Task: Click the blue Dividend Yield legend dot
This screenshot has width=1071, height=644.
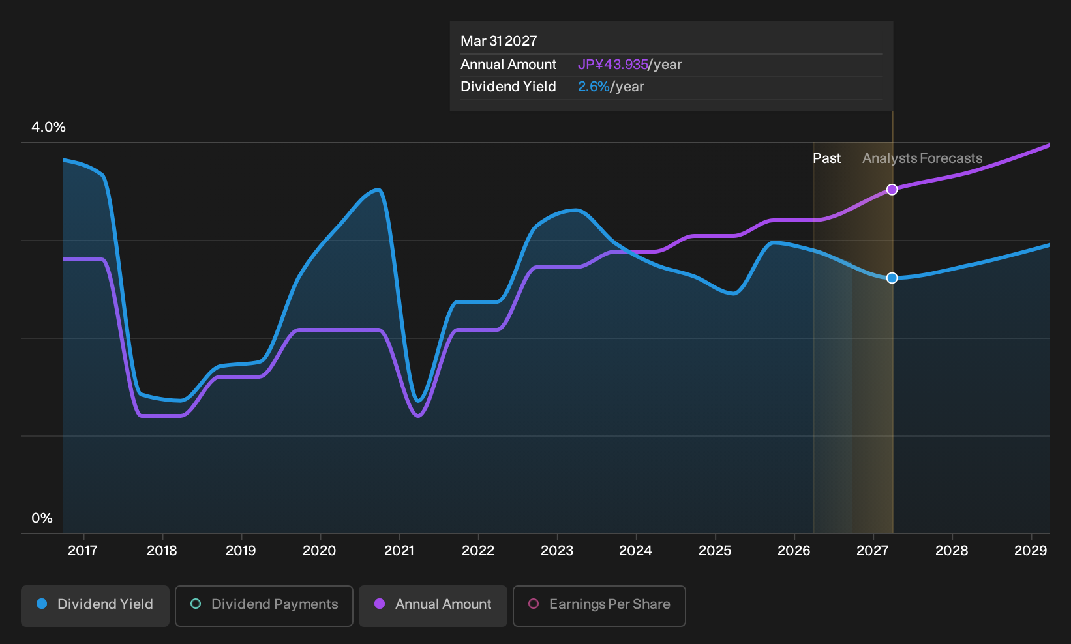Action: point(42,604)
